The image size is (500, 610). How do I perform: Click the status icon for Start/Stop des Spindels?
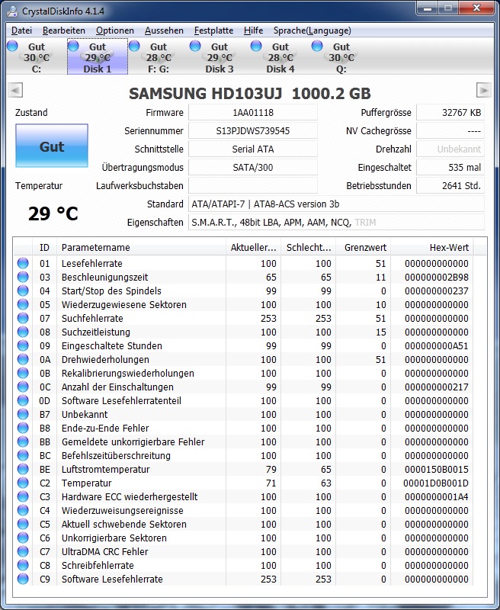coord(23,291)
